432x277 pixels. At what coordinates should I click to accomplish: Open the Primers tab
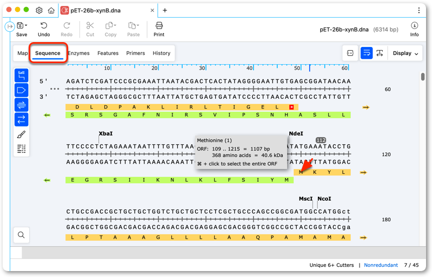click(136, 53)
